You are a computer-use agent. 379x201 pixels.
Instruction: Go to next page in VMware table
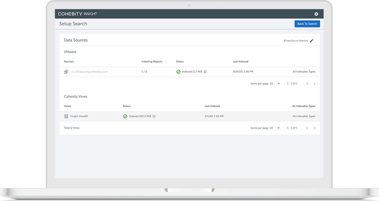[315, 84]
